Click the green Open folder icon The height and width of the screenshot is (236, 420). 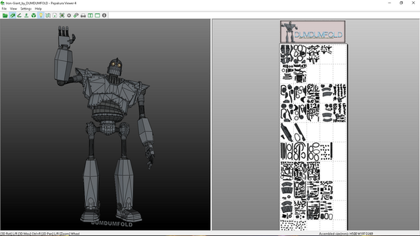pyautogui.click(x=5, y=16)
